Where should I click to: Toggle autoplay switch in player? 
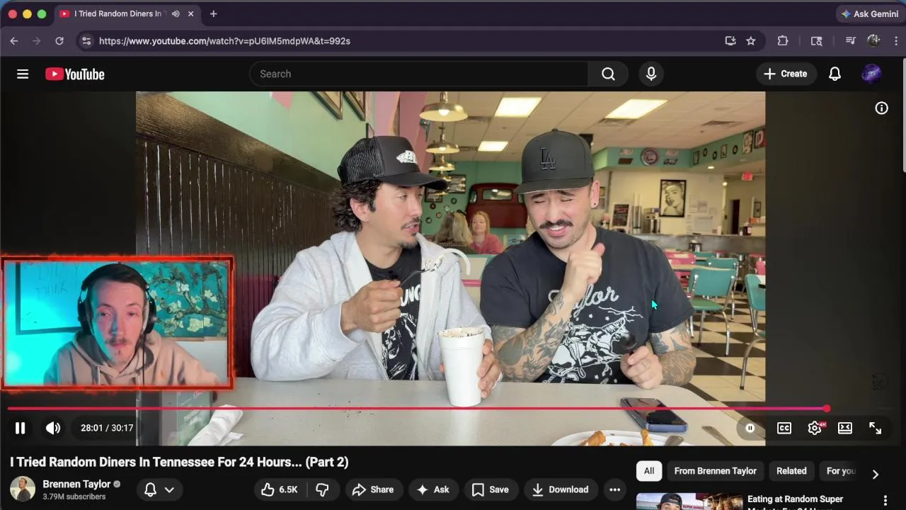750,428
